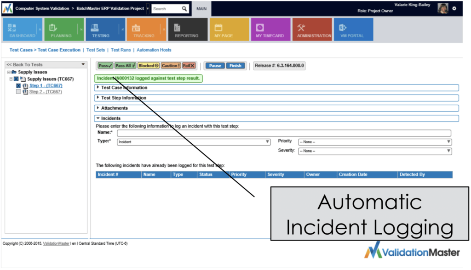Click the search magnifier icon
Screen dimensions: 471x270
click(184, 9)
